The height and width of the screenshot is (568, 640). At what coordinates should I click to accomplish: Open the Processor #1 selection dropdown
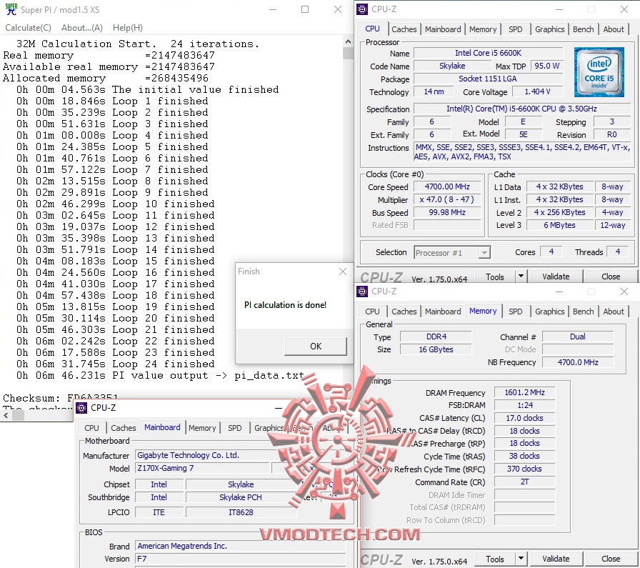452,253
